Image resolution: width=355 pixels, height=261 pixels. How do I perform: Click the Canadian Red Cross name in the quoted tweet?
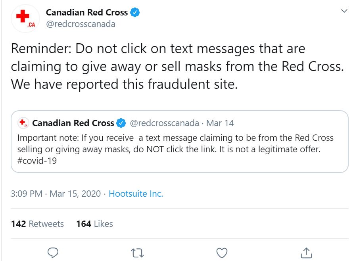click(x=73, y=123)
